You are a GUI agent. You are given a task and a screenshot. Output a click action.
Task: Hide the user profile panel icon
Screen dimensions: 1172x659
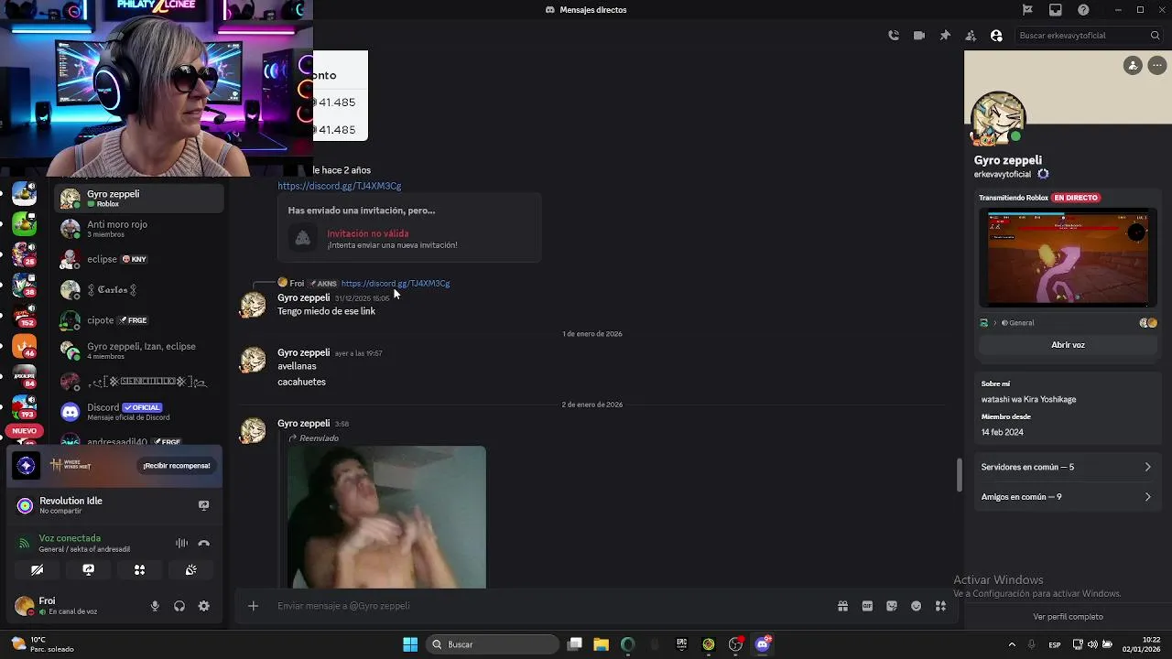click(x=996, y=36)
